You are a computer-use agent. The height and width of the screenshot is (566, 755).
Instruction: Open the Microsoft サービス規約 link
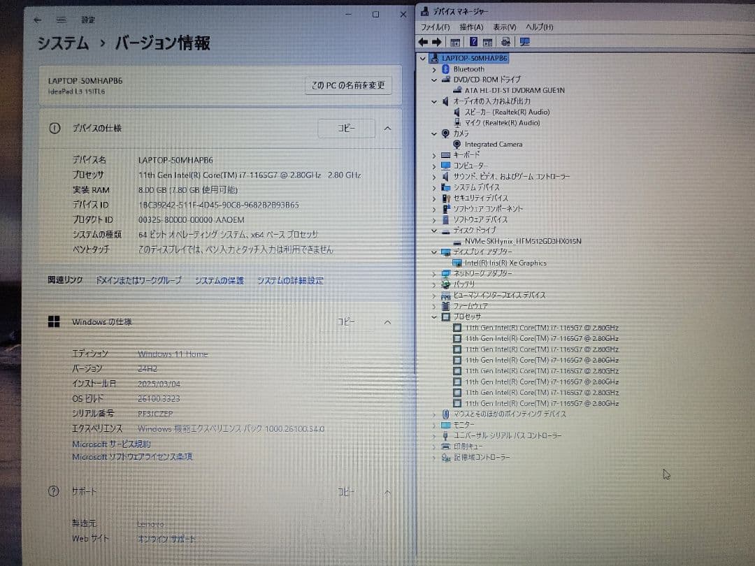point(110,443)
